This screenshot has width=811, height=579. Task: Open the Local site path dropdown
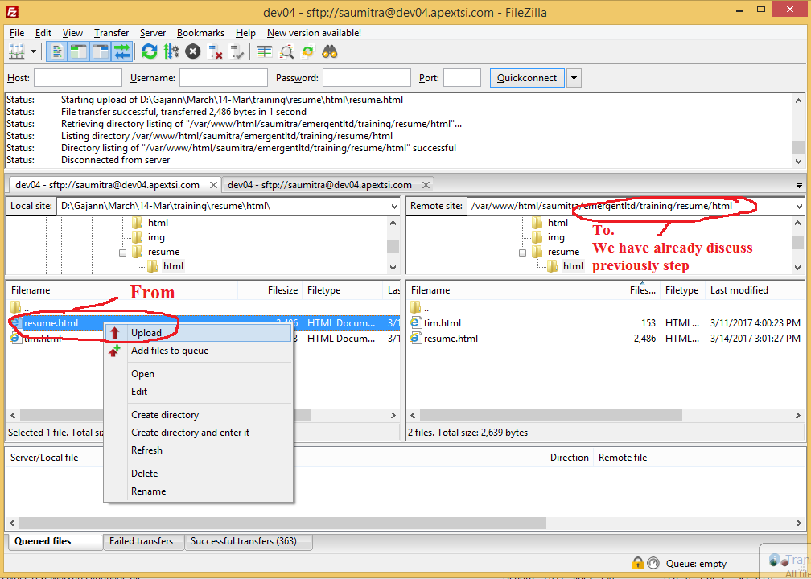[x=395, y=206]
